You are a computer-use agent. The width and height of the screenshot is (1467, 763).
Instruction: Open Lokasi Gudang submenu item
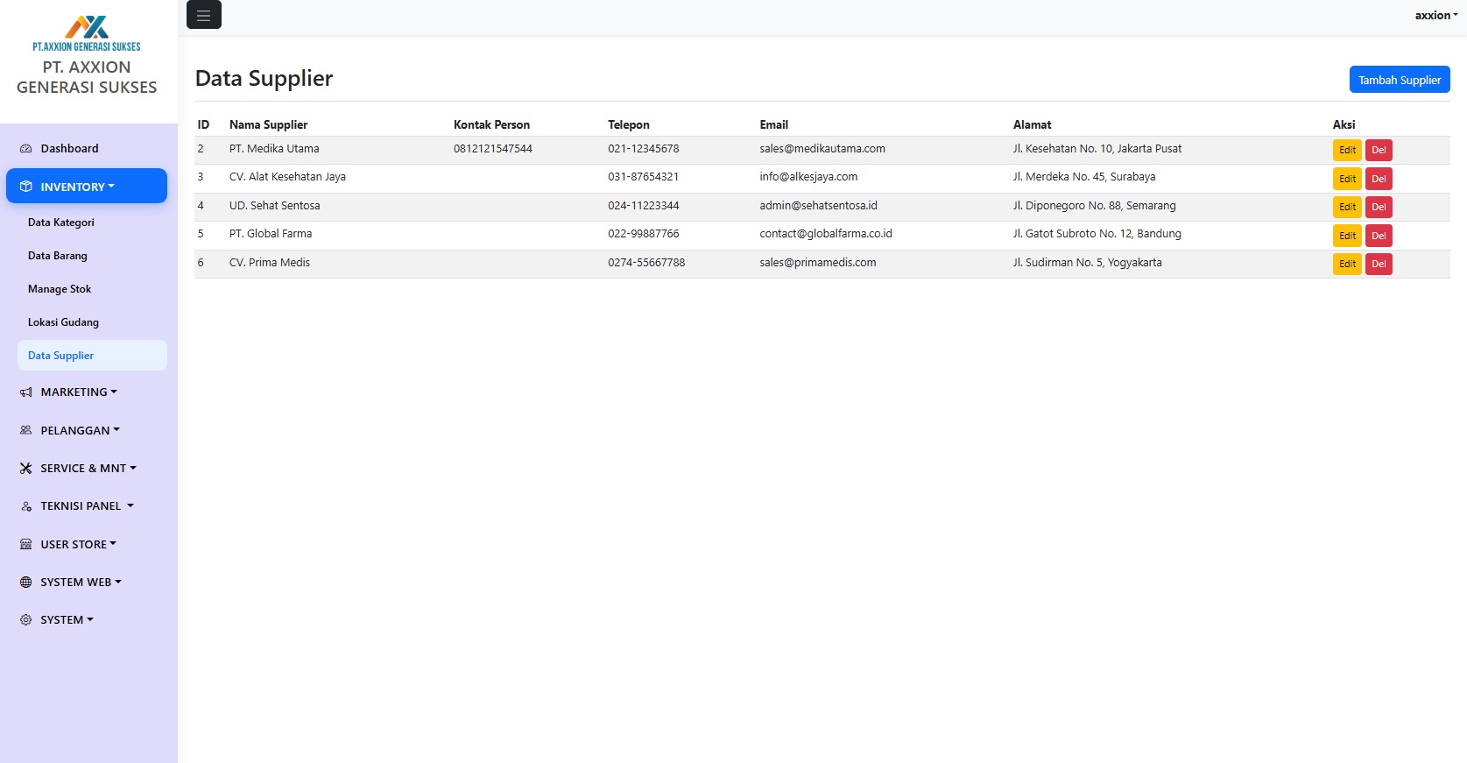click(92, 322)
